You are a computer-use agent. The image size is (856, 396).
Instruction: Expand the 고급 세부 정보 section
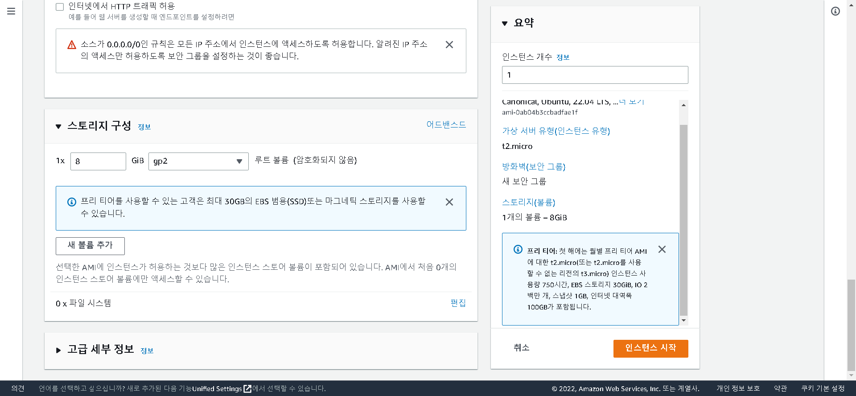(58, 351)
